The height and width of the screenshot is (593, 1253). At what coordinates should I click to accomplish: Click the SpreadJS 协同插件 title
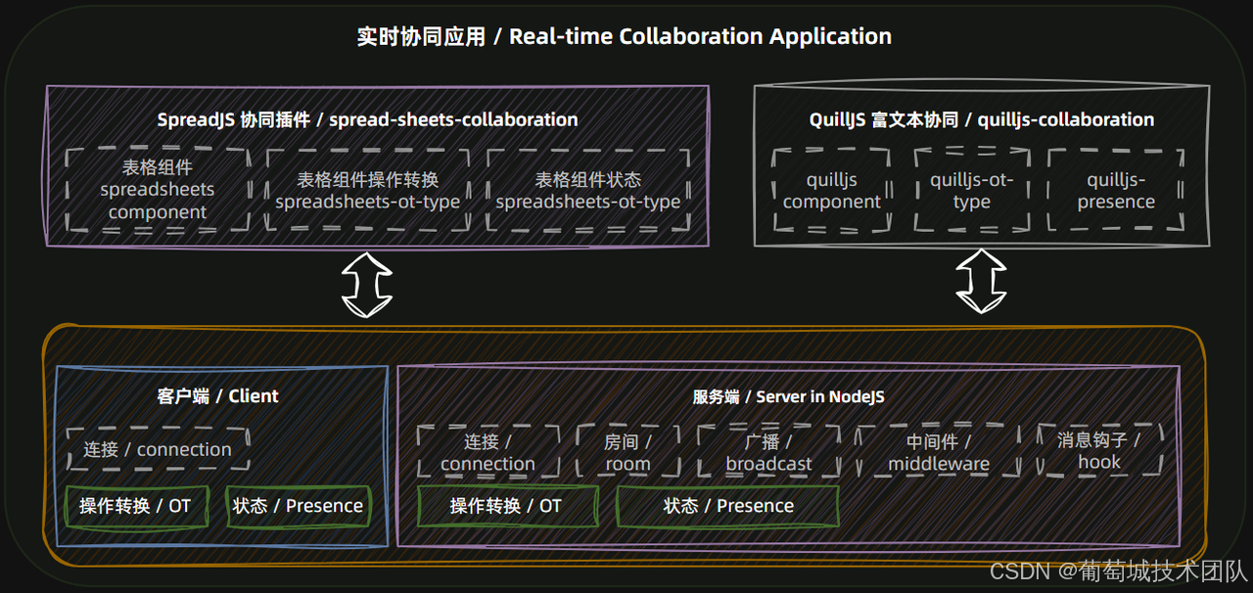[x=367, y=119]
